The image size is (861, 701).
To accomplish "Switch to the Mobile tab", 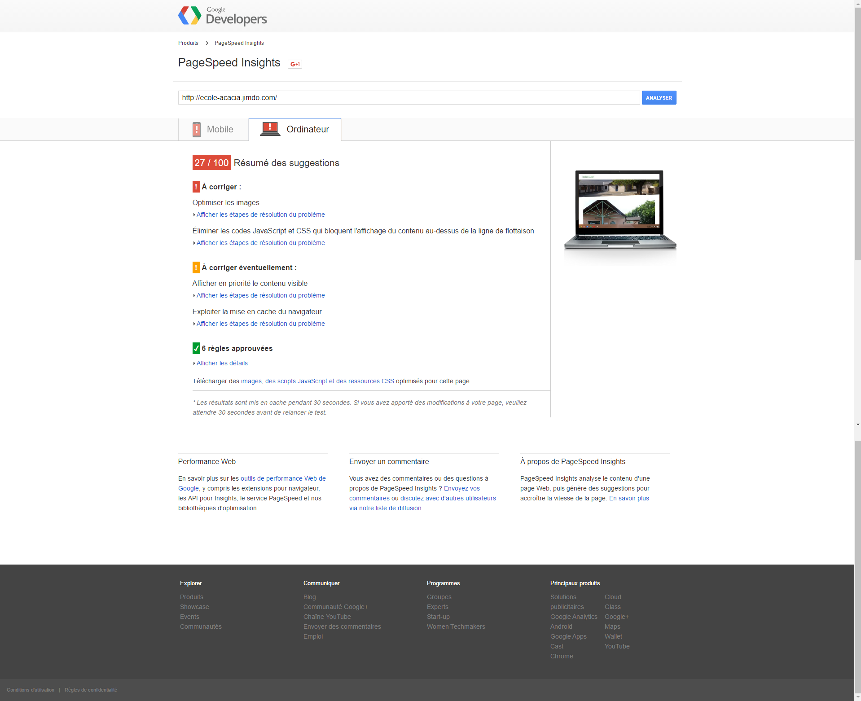I will click(214, 129).
